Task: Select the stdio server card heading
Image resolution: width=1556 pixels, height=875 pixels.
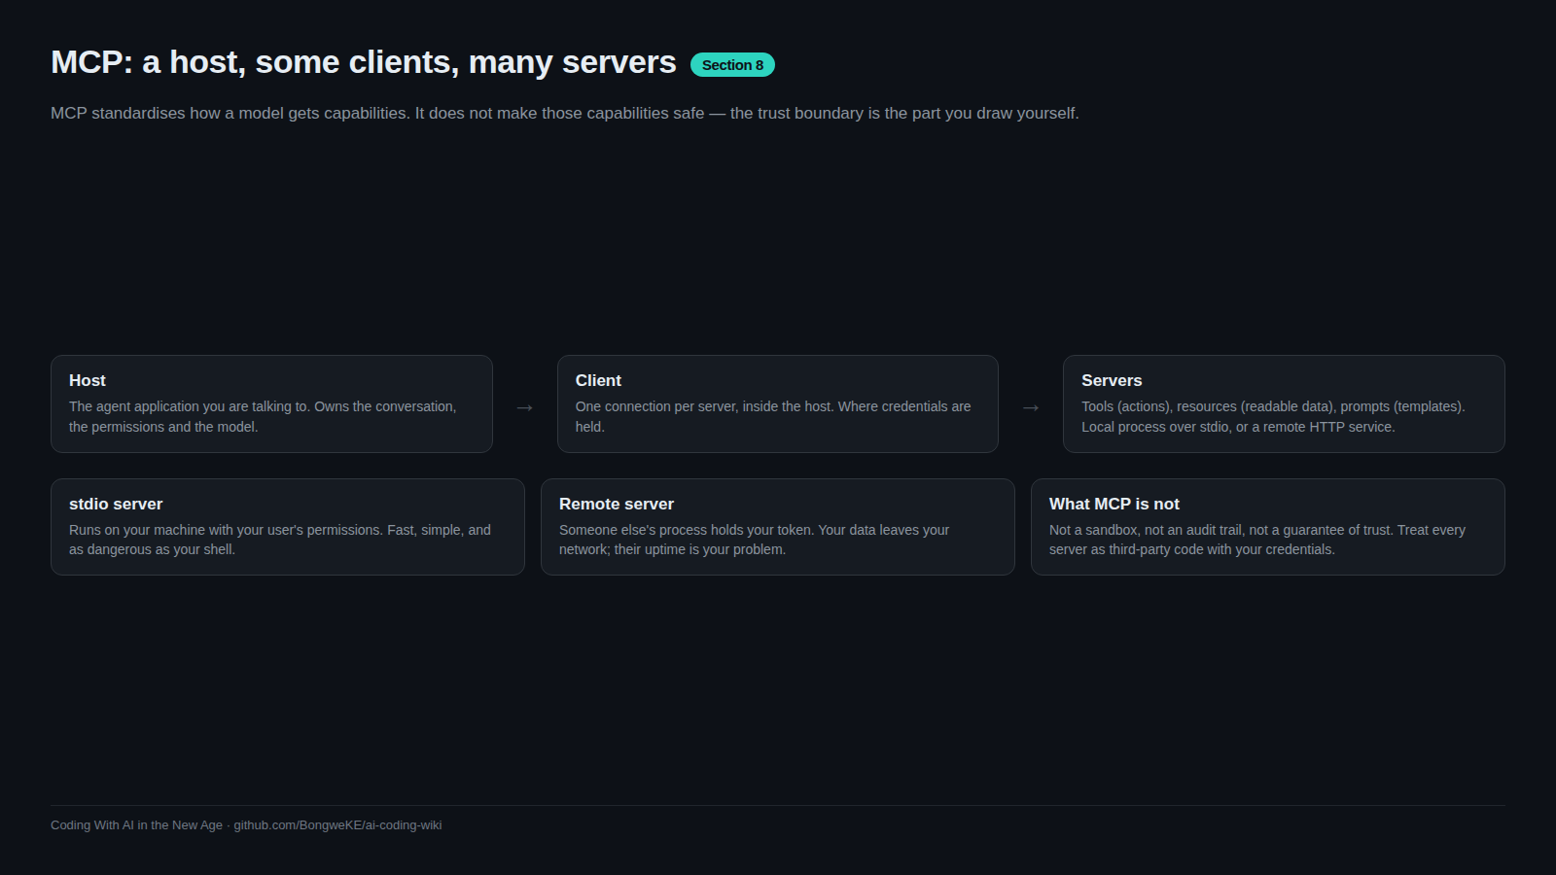Action: click(x=116, y=504)
